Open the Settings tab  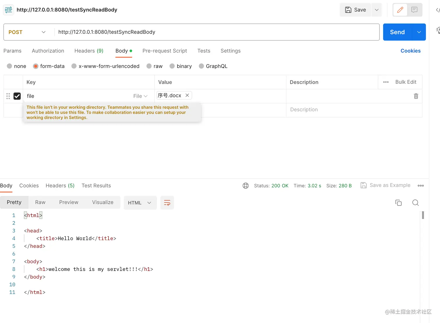(230, 51)
